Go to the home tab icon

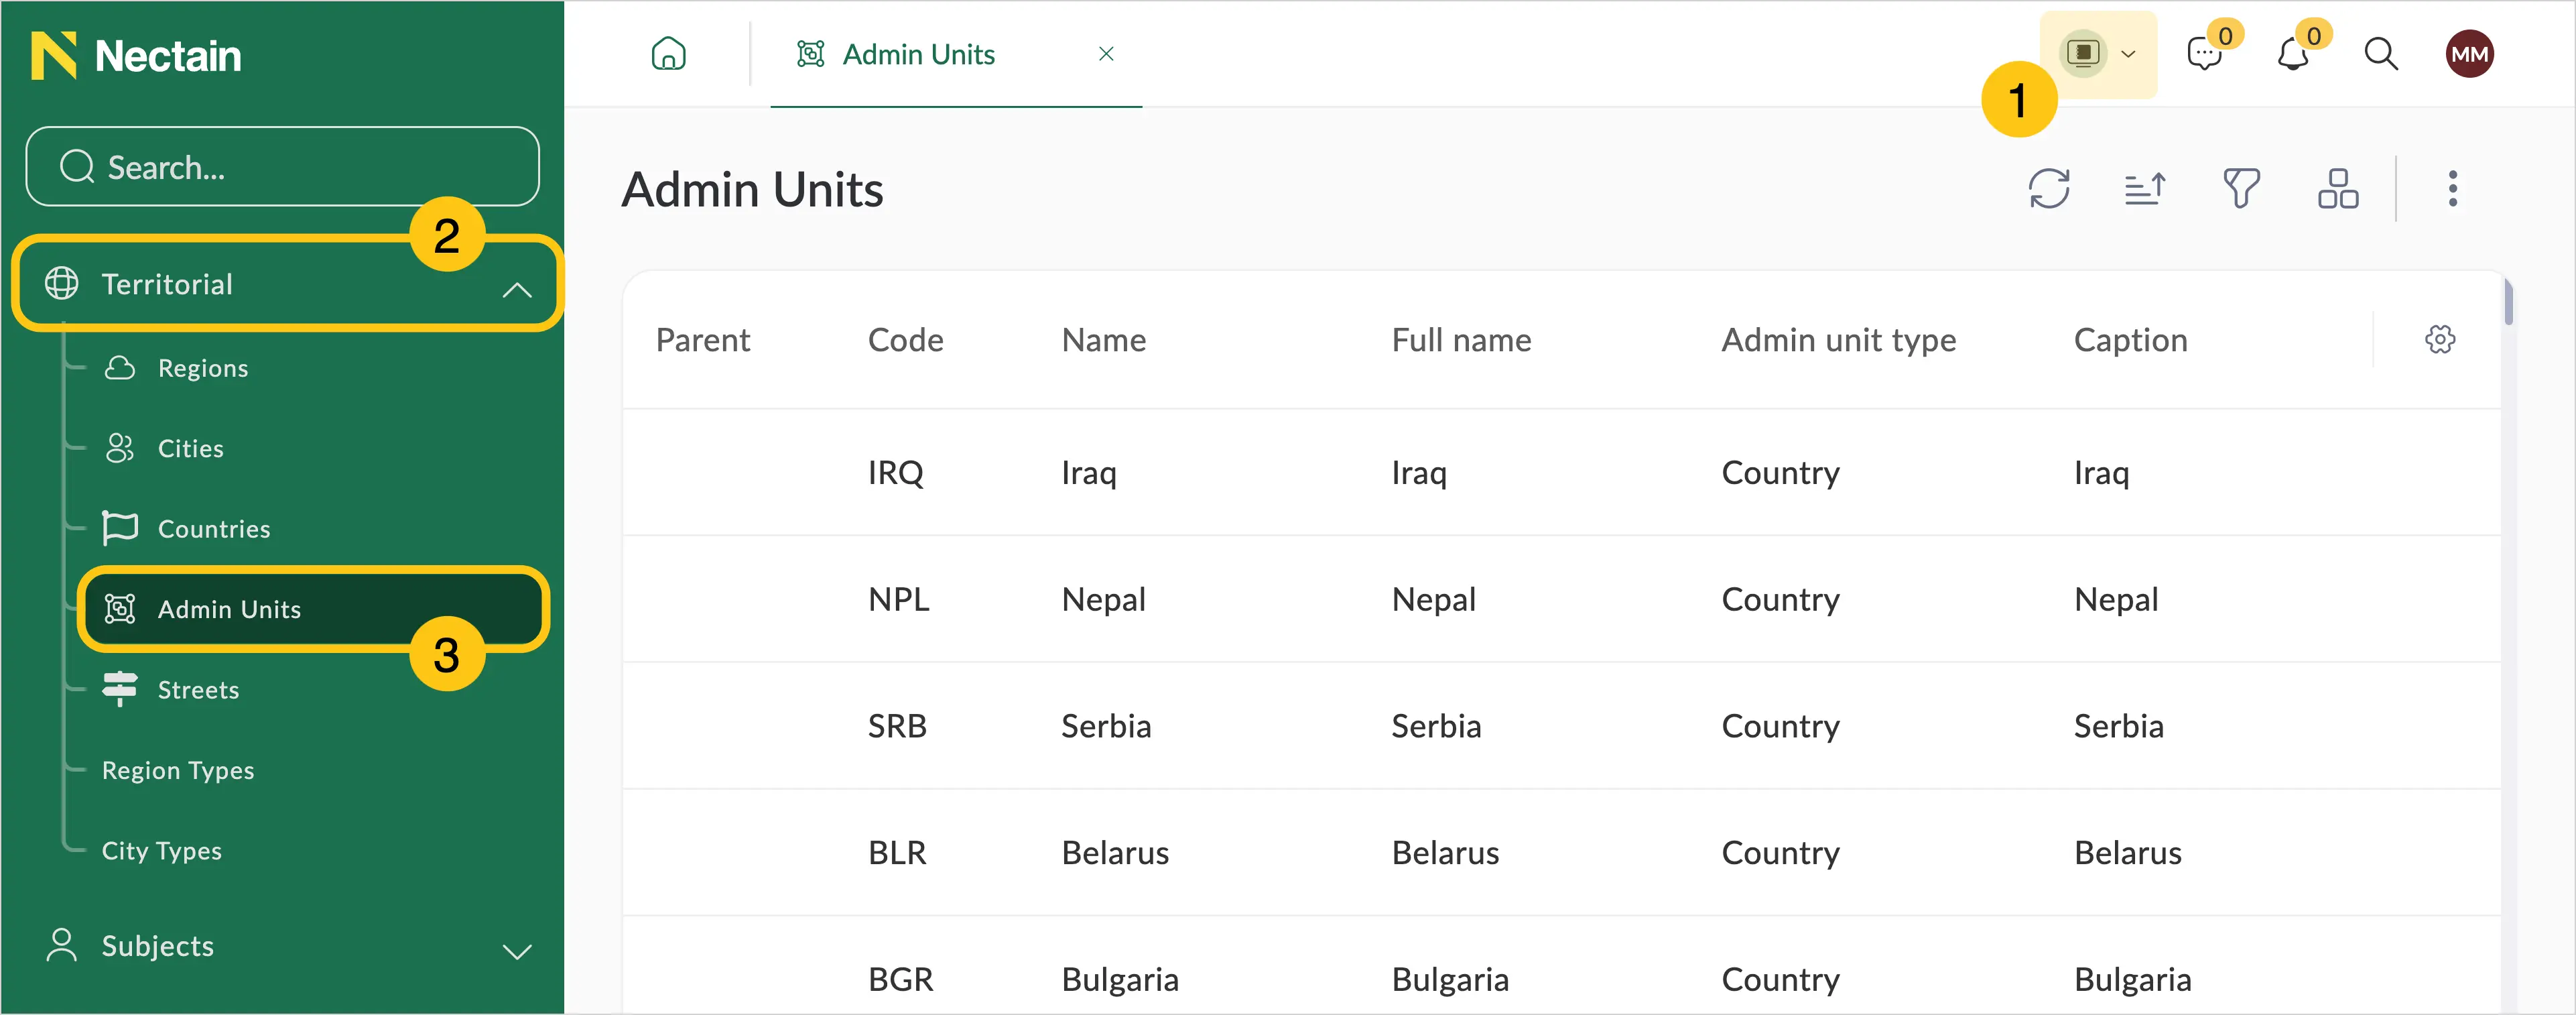pyautogui.click(x=668, y=54)
